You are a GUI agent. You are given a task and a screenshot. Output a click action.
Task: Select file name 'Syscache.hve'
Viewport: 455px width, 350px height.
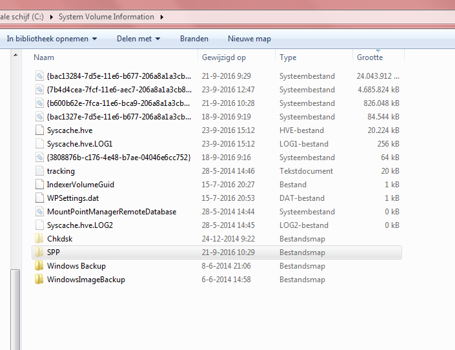[70, 130]
